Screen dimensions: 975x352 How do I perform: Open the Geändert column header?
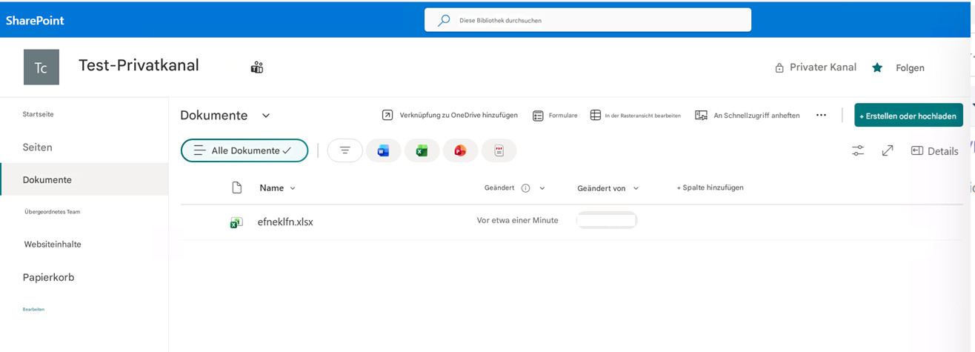point(499,188)
